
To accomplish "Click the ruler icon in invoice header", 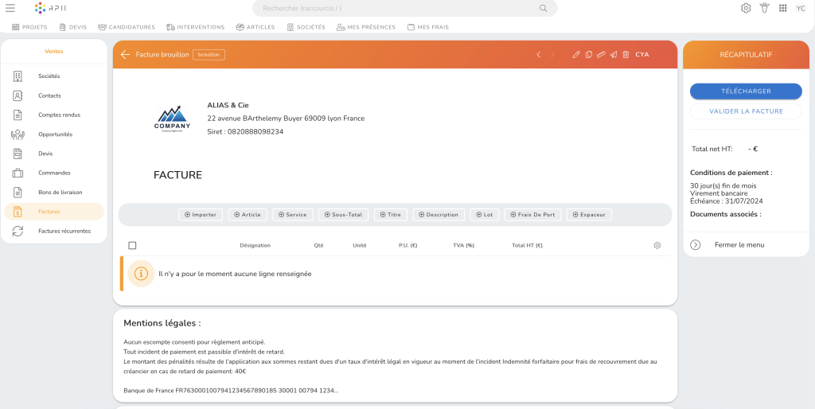I will 601,55.
